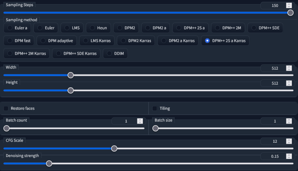The width and height of the screenshot is (298, 171).
Task: Enable the Restore faces checkbox
Action: [6, 108]
